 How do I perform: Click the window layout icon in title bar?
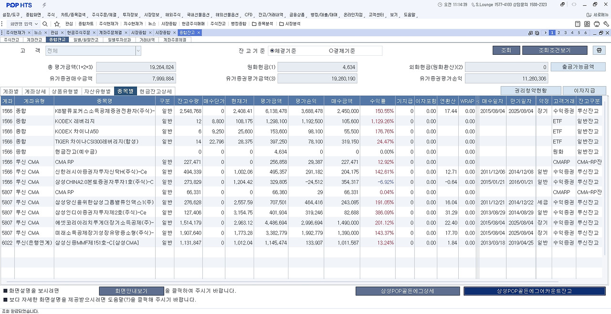click(563, 5)
